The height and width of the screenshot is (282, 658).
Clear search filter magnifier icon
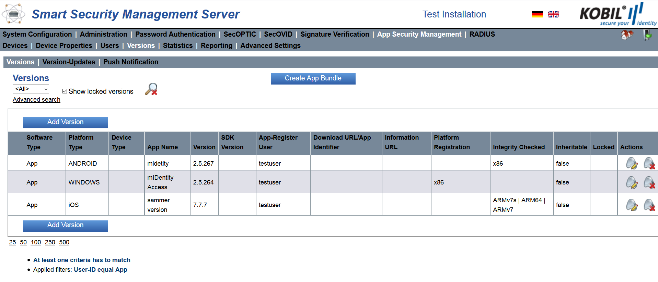(x=151, y=89)
